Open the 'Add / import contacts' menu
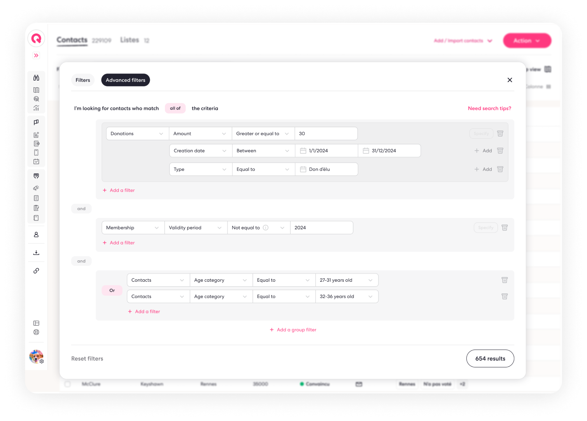 point(463,41)
